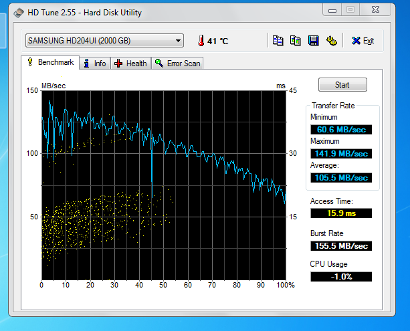Click the Average transfer rate value field
The image size is (410, 331).
(x=340, y=177)
